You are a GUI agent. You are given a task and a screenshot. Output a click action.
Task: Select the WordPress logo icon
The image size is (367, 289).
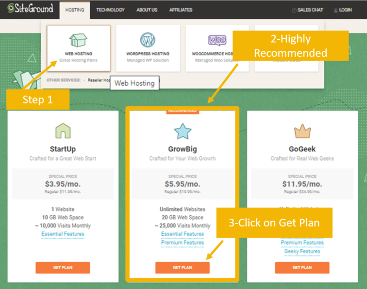148,40
